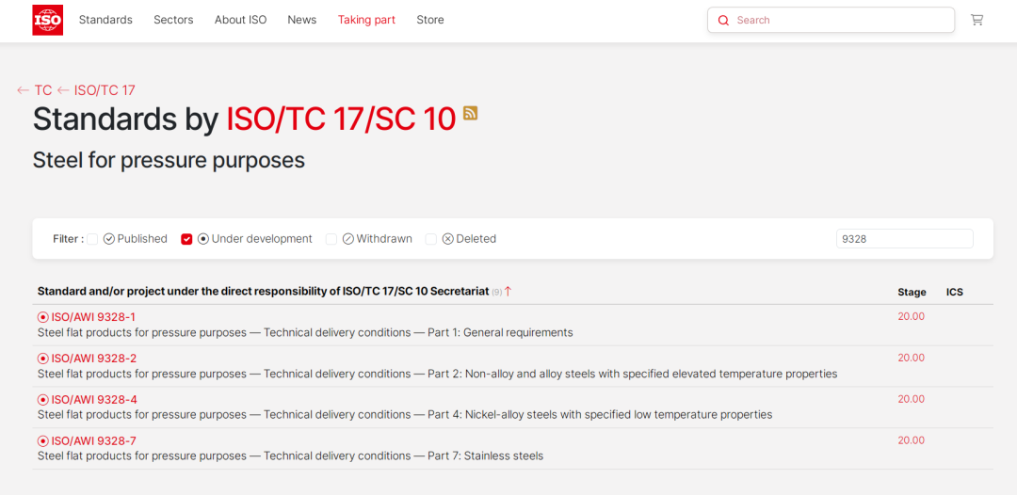
Task: Click the Deleted crossed circle icon
Action: point(447,238)
